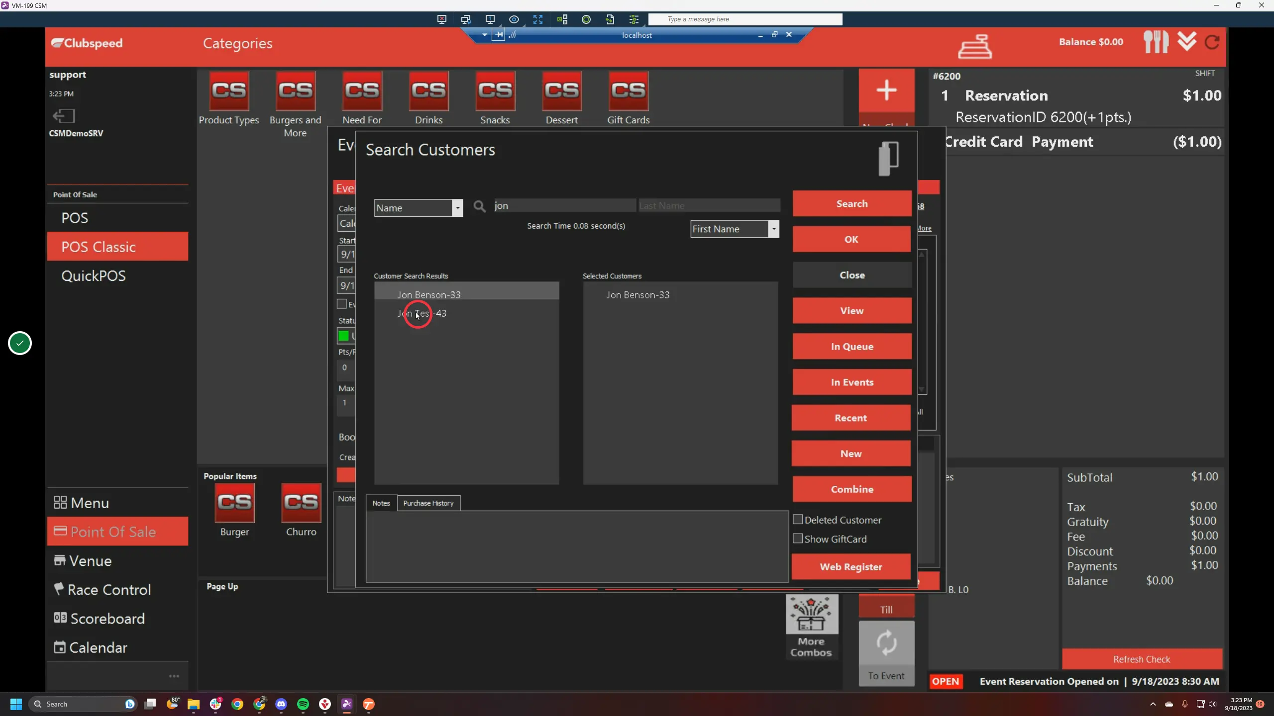Select POS in the sidebar
The width and height of the screenshot is (1274, 716).
(x=117, y=218)
